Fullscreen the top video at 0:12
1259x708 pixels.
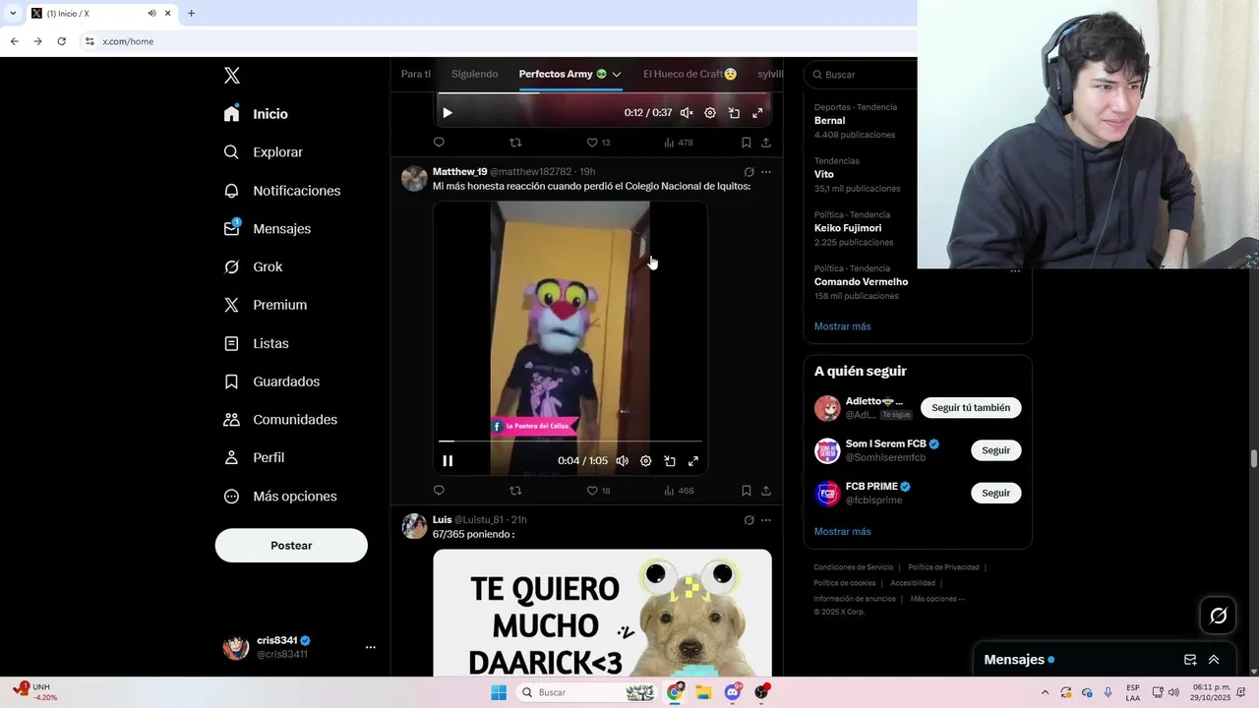click(x=757, y=113)
